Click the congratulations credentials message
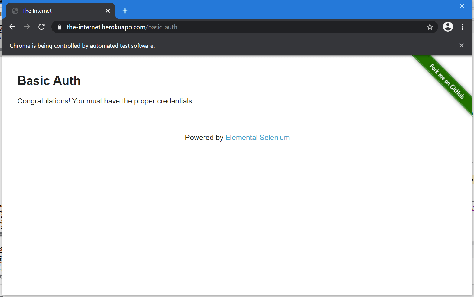474x297 pixels. (106, 101)
